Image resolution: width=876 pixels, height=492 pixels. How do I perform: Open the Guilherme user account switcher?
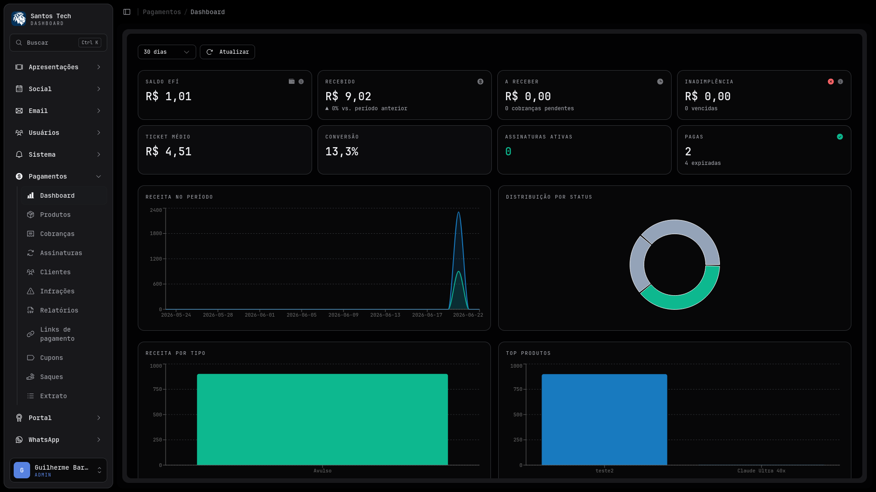tap(58, 470)
